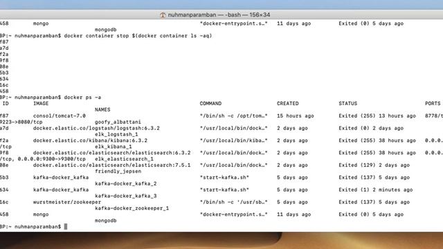Image resolution: width=443 pixels, height=249 pixels.
Task: Click the port mapping '9223->8080/tcp'
Action: tap(21, 122)
